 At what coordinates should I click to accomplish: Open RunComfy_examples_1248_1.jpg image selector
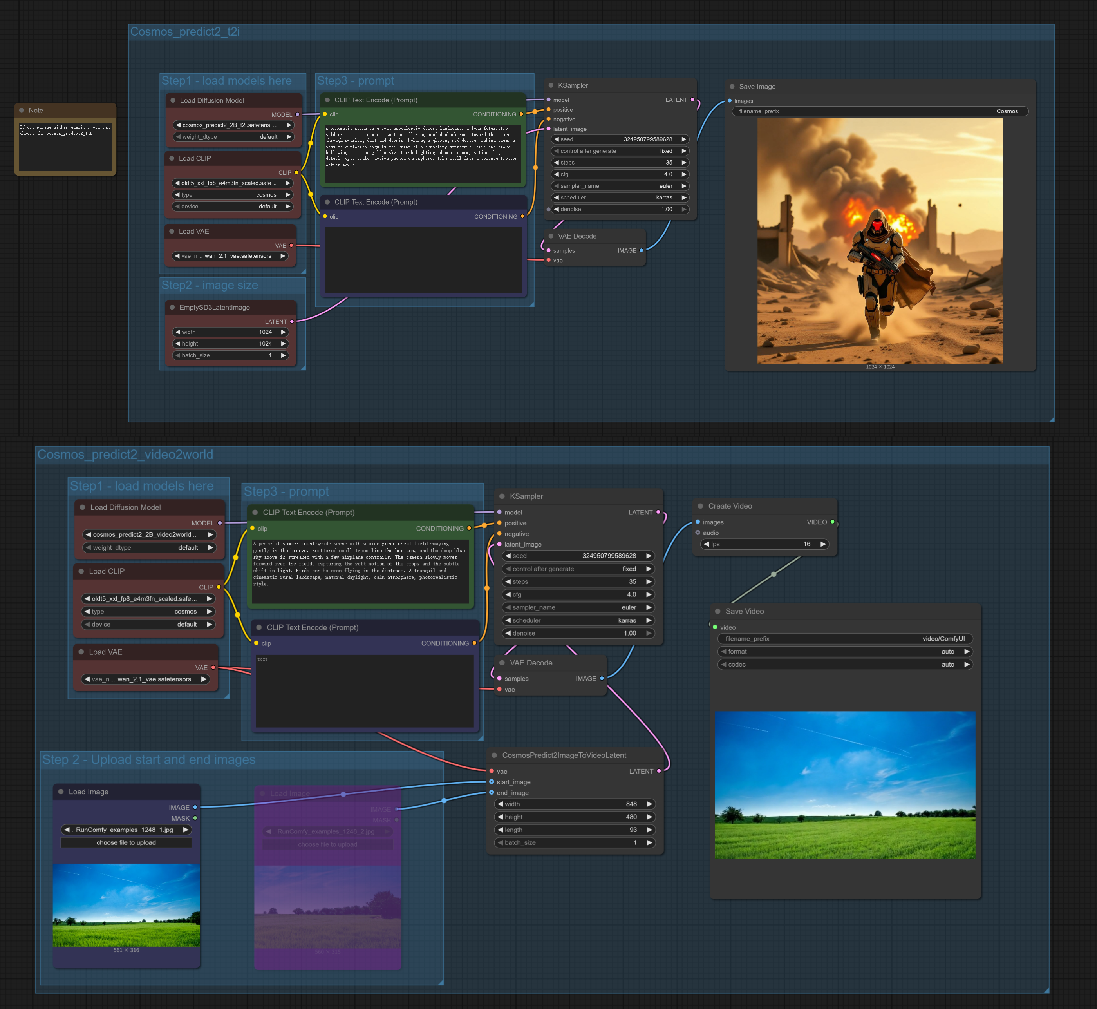pos(126,830)
